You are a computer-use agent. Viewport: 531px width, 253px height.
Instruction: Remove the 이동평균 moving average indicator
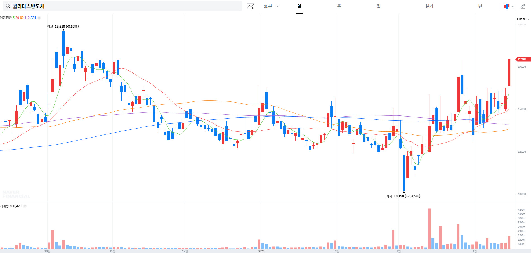39,18
